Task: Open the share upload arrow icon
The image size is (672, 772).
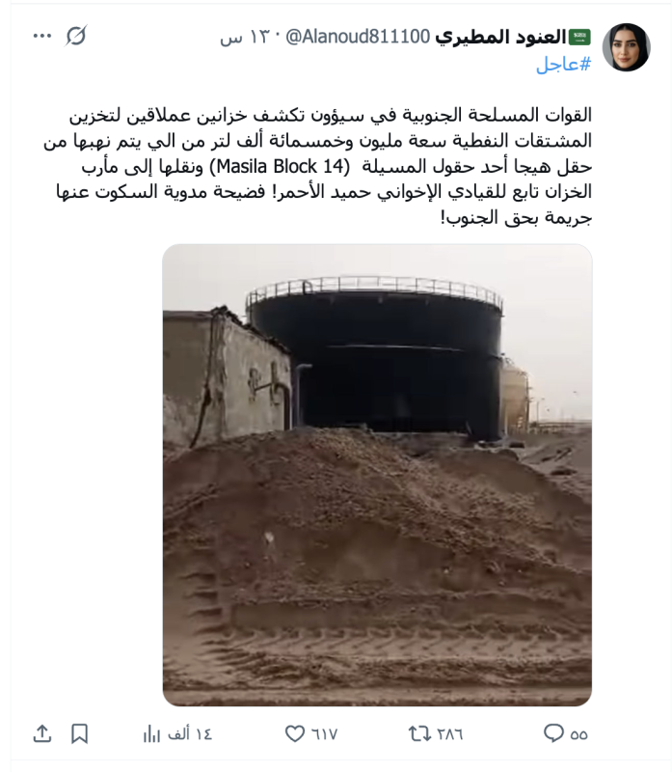Action: click(x=42, y=733)
